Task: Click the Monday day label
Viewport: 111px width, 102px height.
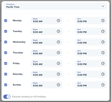Action: (17, 21)
